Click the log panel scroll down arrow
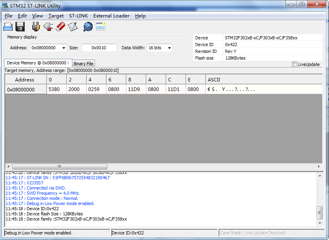The height and width of the screenshot is (240, 329). tap(320, 223)
